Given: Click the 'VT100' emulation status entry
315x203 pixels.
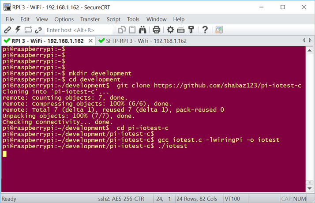Looking at the screenshot, I should [x=232, y=199].
